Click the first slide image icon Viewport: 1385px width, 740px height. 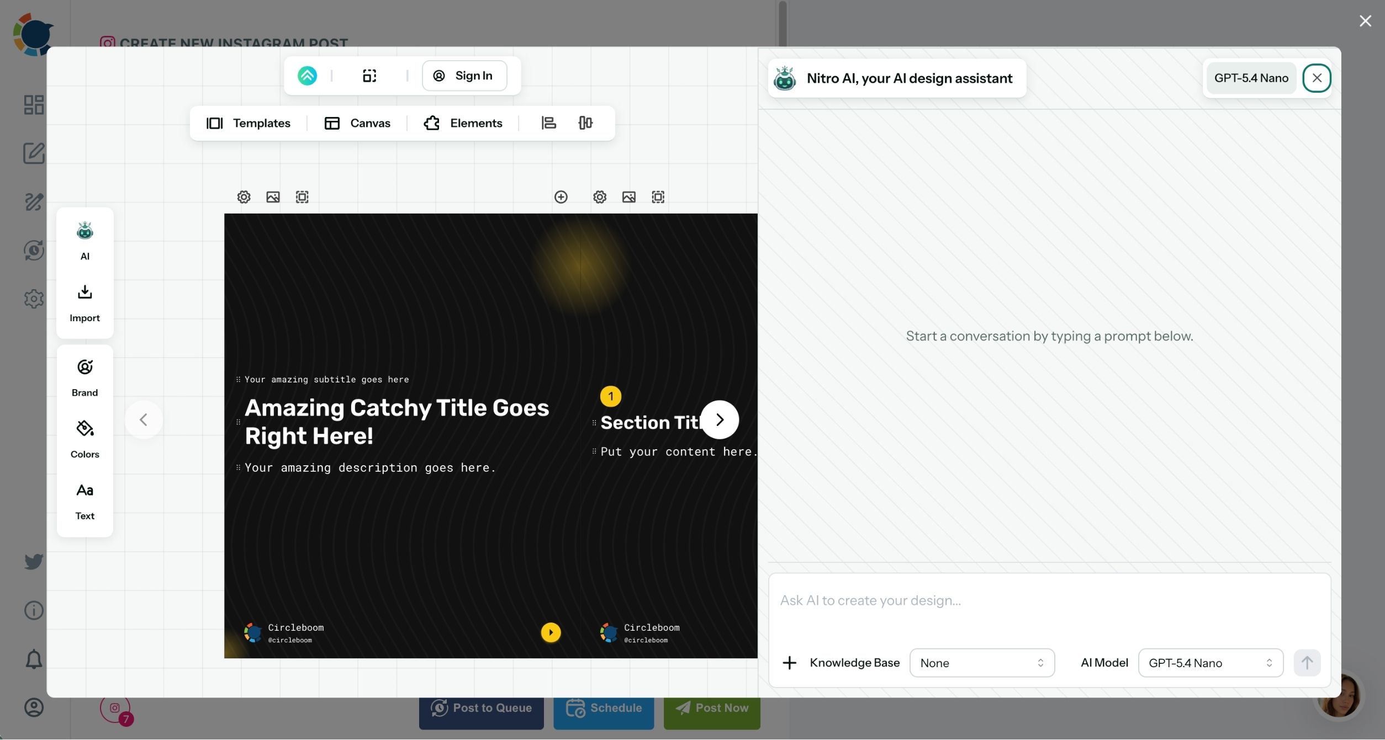273,197
